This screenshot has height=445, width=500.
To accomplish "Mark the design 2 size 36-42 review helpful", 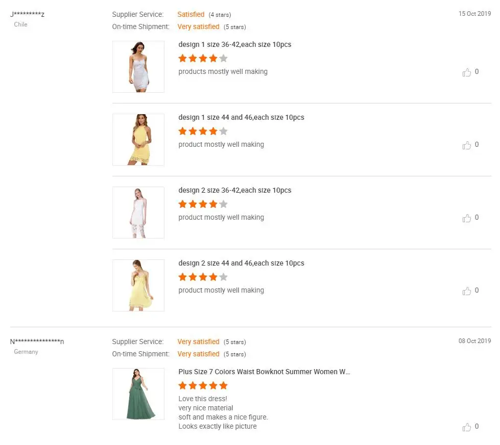I will click(x=466, y=218).
